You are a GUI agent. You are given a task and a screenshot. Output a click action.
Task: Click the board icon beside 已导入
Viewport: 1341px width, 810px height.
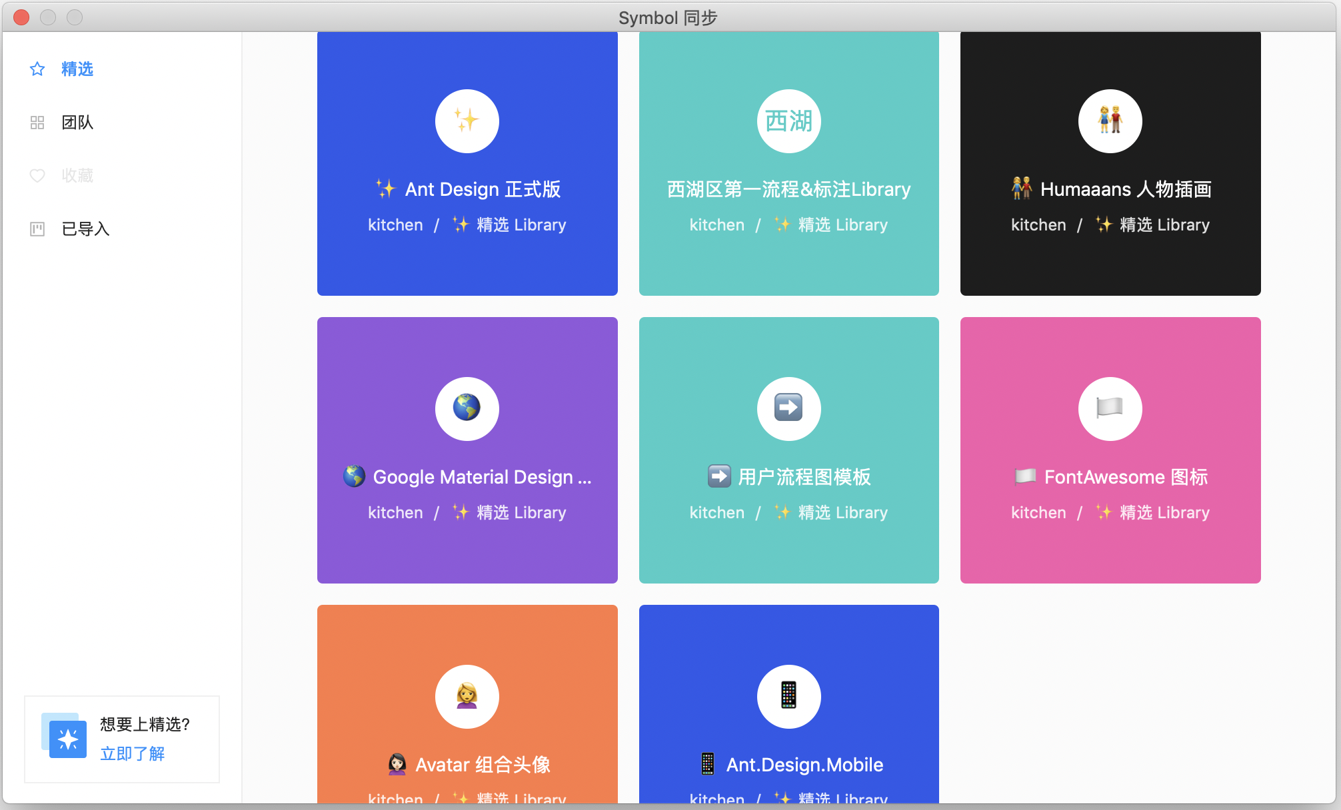click(37, 229)
